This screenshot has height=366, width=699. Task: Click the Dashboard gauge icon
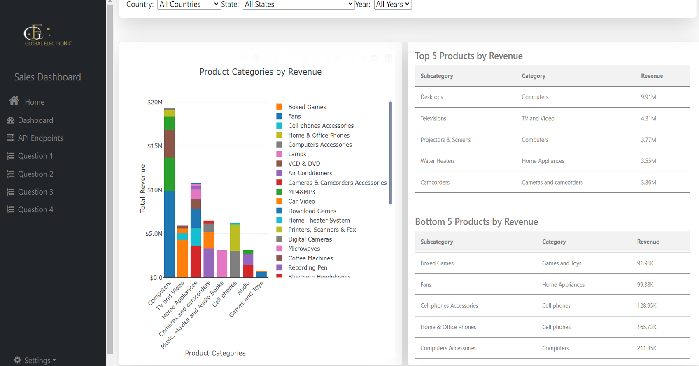pos(11,120)
